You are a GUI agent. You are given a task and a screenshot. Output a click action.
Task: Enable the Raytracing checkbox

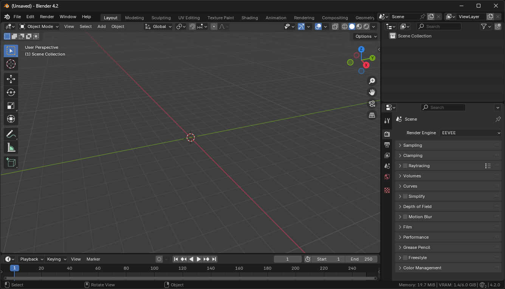click(405, 166)
